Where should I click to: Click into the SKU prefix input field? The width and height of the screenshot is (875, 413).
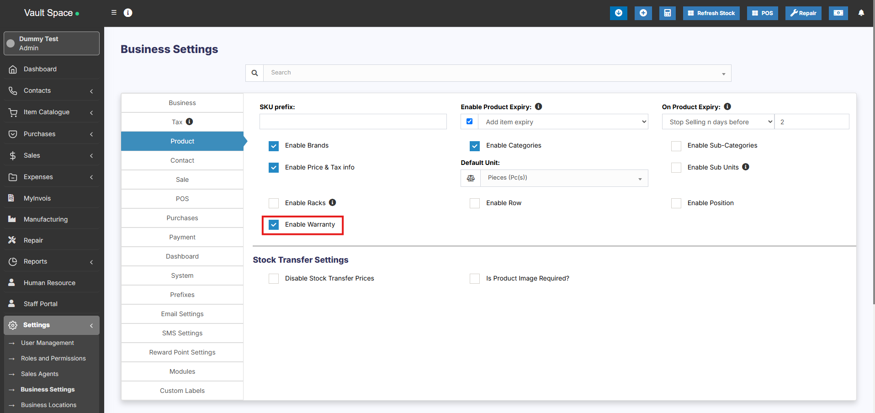pos(353,122)
